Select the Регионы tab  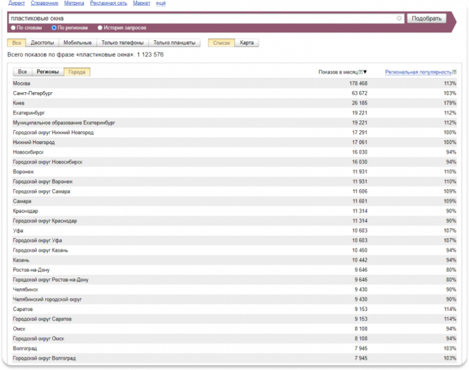(48, 71)
